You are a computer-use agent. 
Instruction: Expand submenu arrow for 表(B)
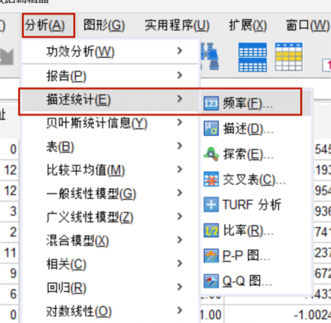[180, 146]
